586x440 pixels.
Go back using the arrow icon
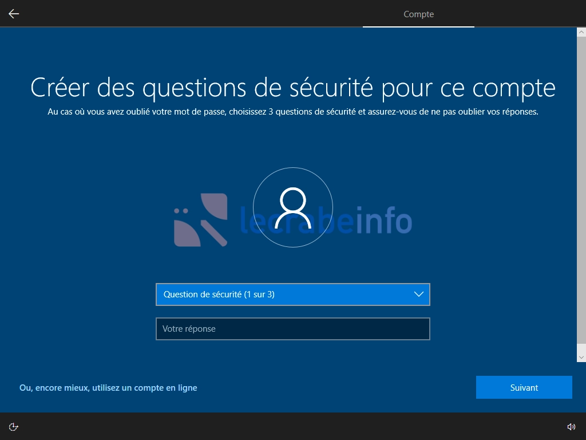tap(14, 14)
